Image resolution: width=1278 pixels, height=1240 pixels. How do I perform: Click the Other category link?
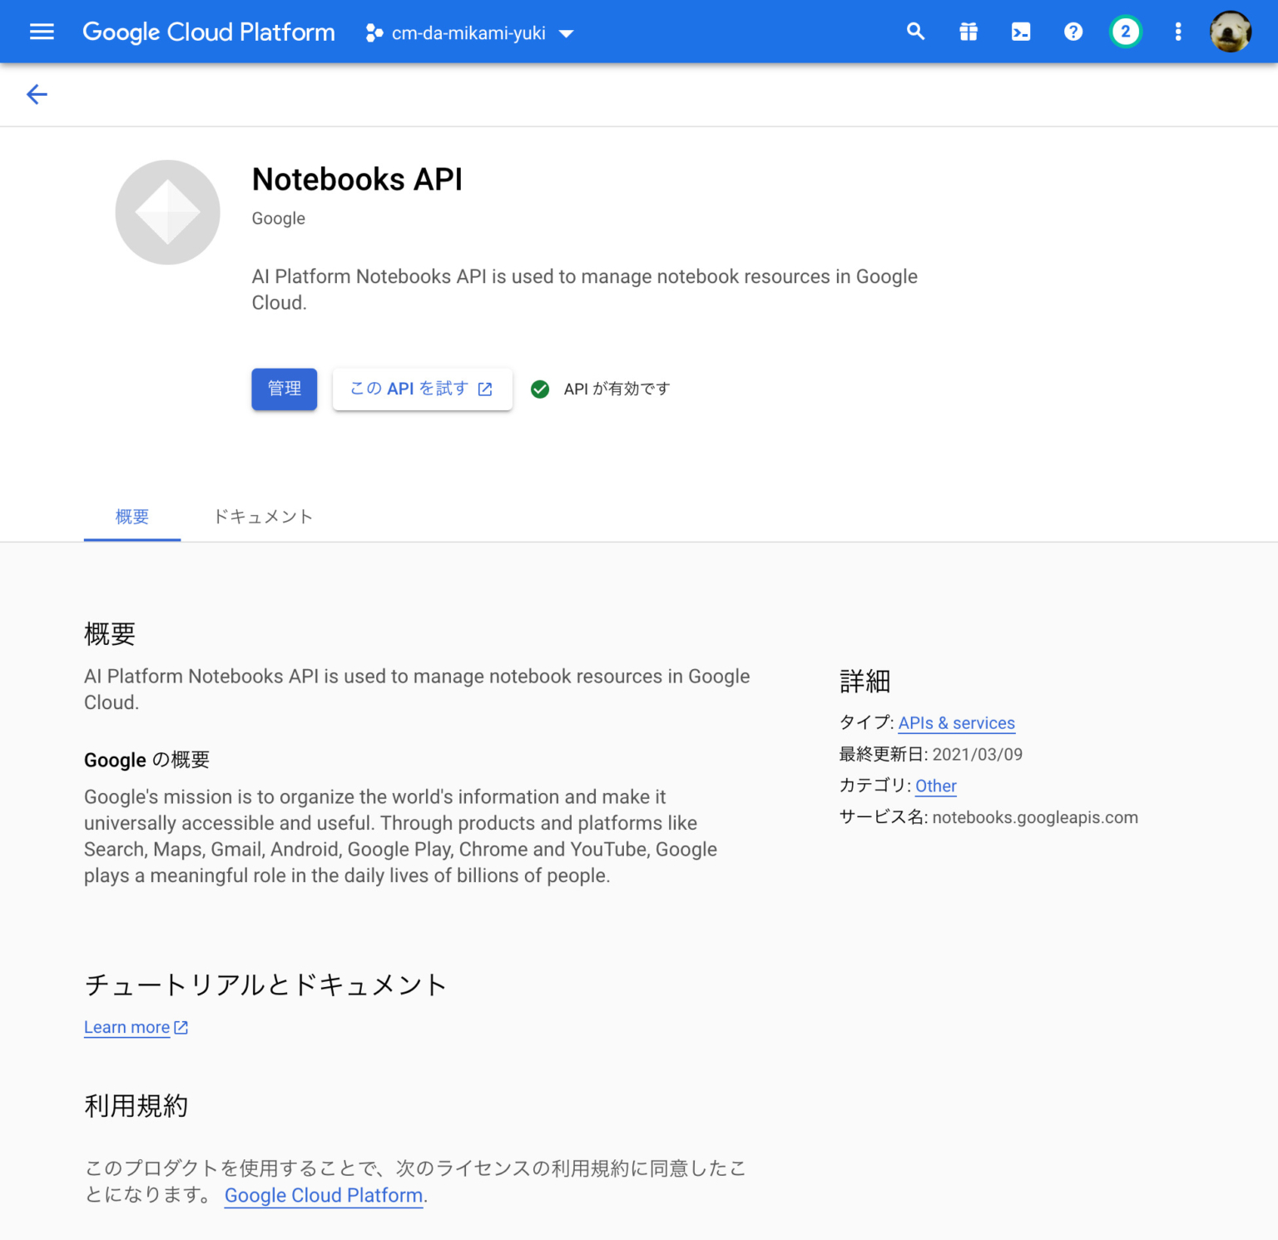[935, 786]
